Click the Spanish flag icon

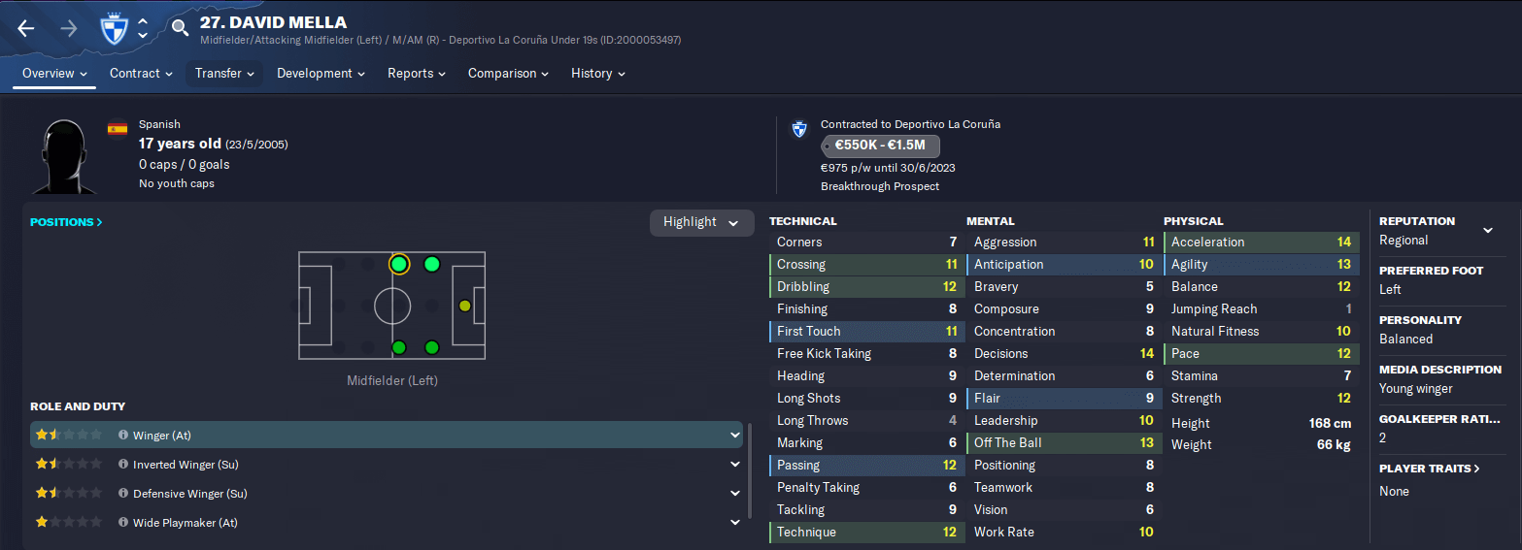118,128
